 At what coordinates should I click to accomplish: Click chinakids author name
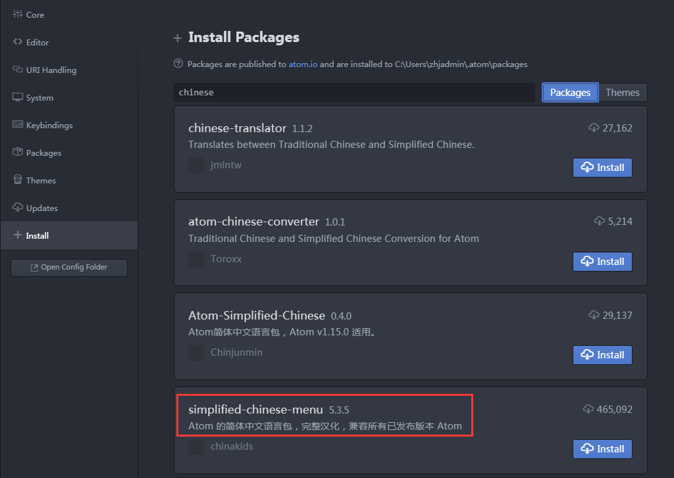pos(232,446)
